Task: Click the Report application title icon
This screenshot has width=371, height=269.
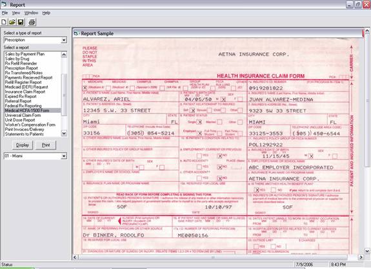Action: [4, 5]
